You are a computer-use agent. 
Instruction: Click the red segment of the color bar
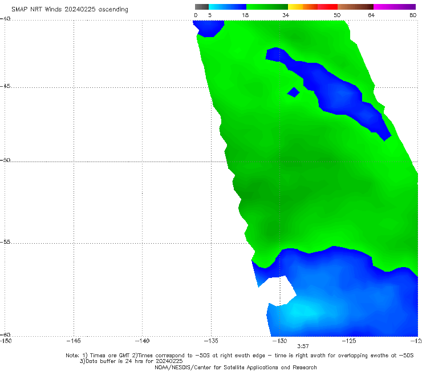click(x=327, y=7)
